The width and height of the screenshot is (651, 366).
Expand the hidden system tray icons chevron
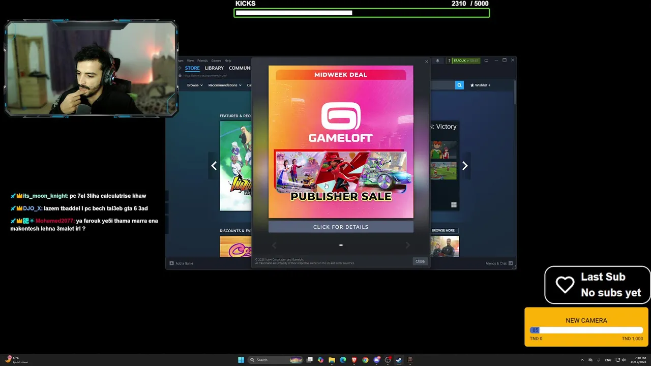click(x=582, y=360)
